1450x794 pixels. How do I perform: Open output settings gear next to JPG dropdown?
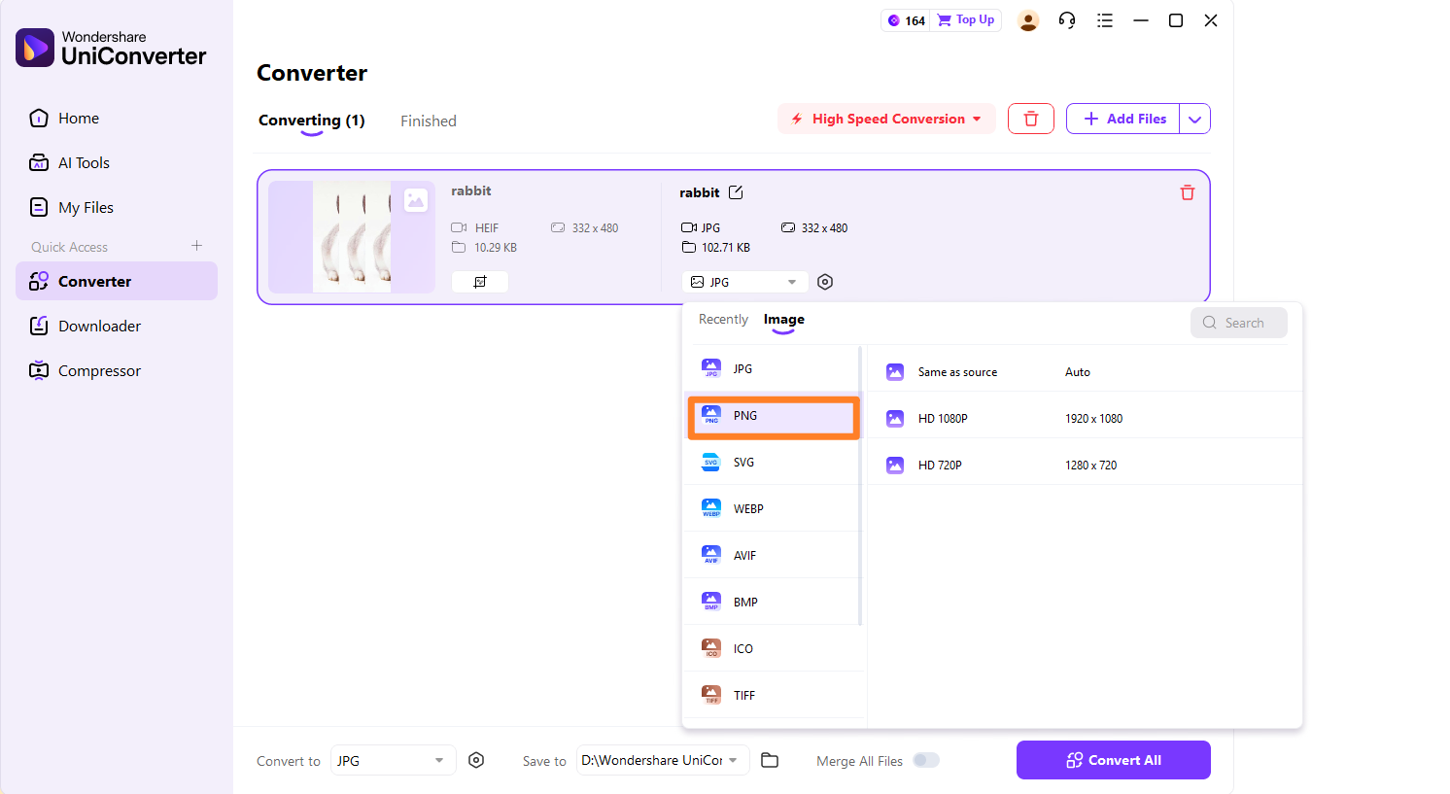pos(825,282)
